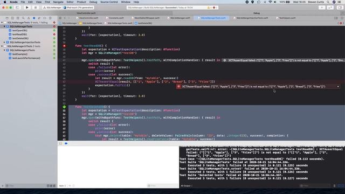
Task: Open the Source Control navigator icon
Action: [12, 18]
